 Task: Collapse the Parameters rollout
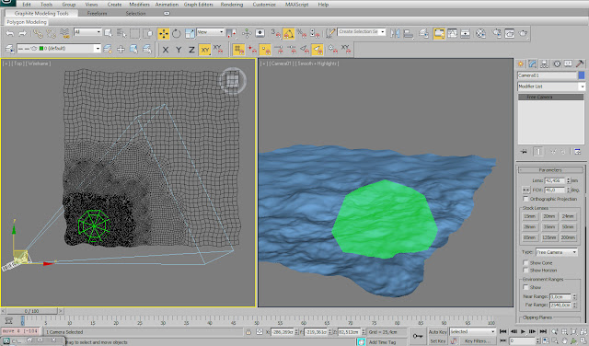click(550, 170)
